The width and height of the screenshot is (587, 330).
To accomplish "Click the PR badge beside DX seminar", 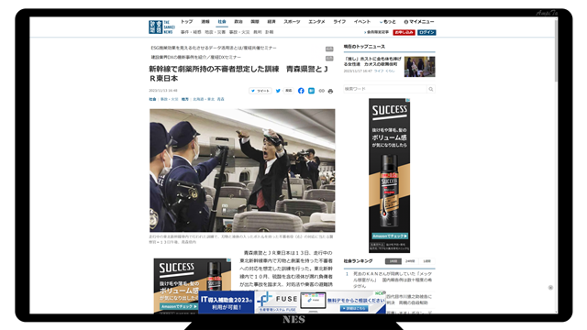I will point(329,59).
